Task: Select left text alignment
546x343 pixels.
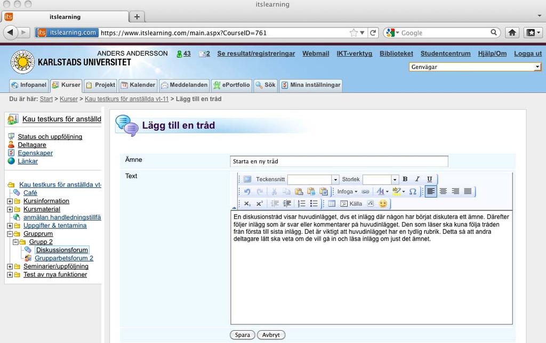Action: click(431, 191)
